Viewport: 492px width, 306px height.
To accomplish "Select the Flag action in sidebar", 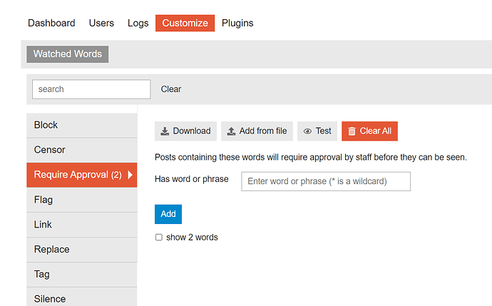I will point(82,200).
